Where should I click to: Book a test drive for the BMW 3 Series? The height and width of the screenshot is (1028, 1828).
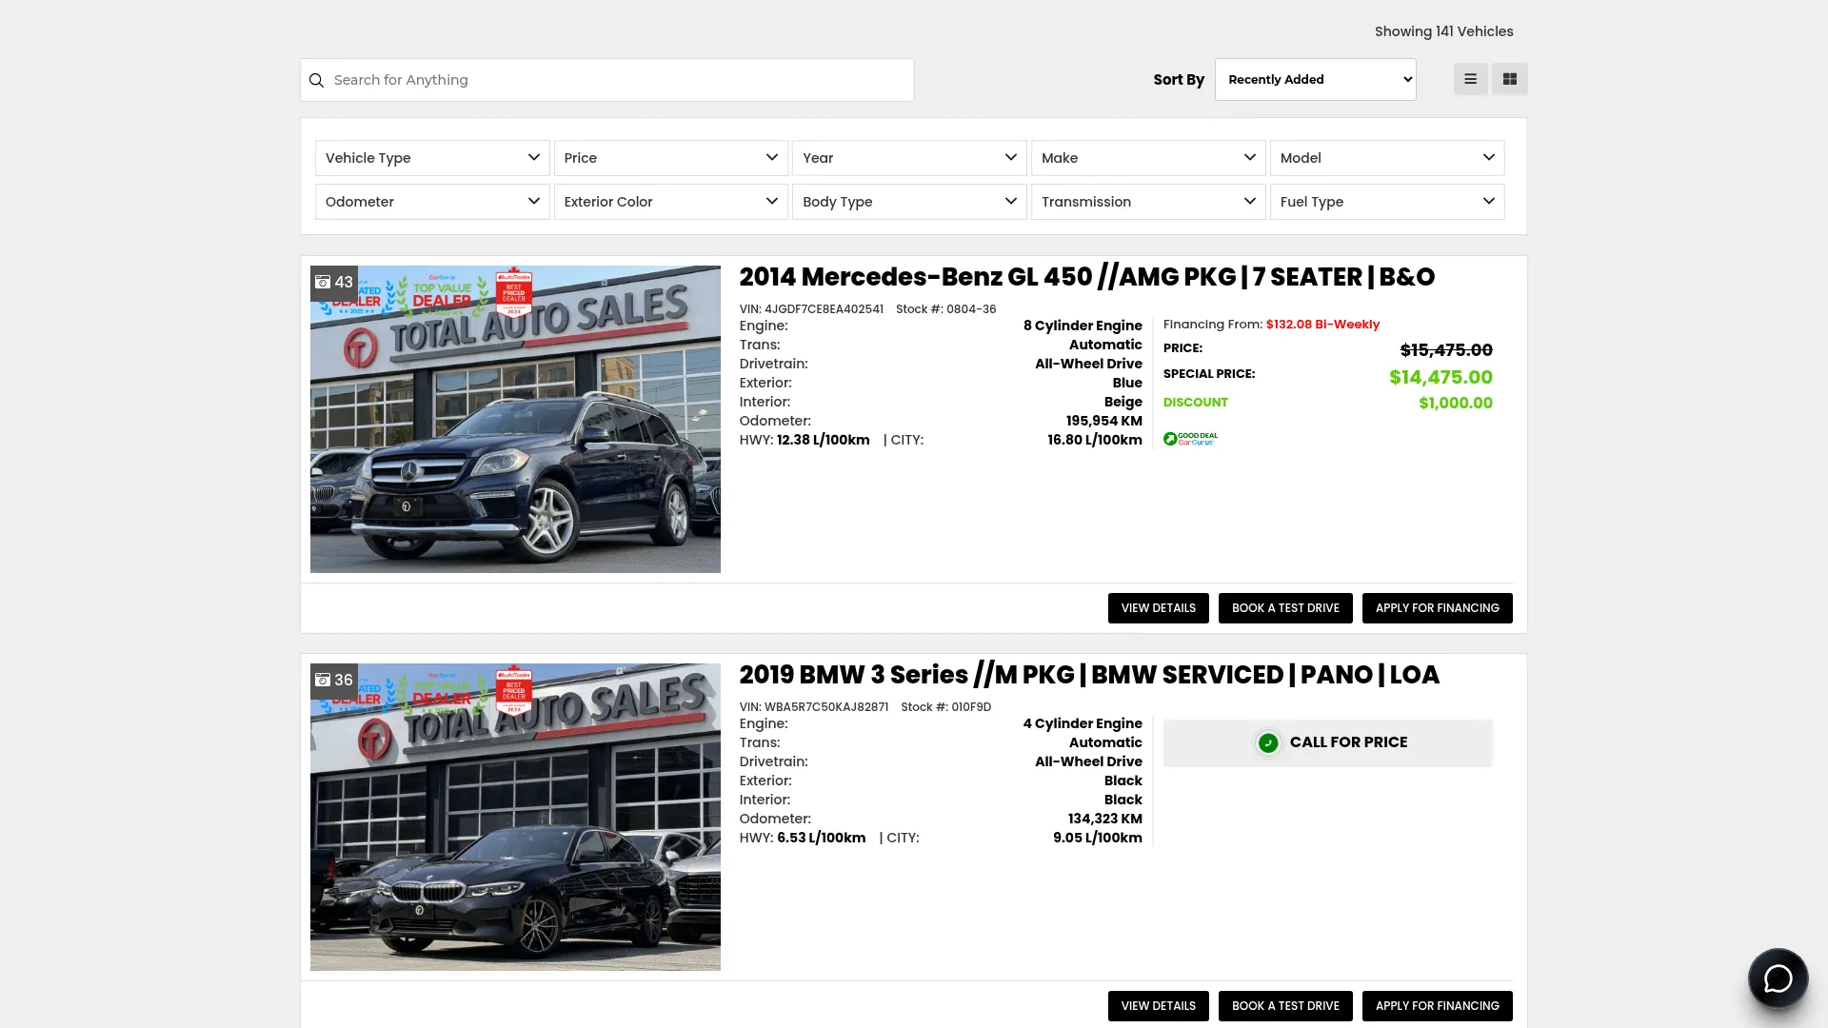point(1285,1006)
